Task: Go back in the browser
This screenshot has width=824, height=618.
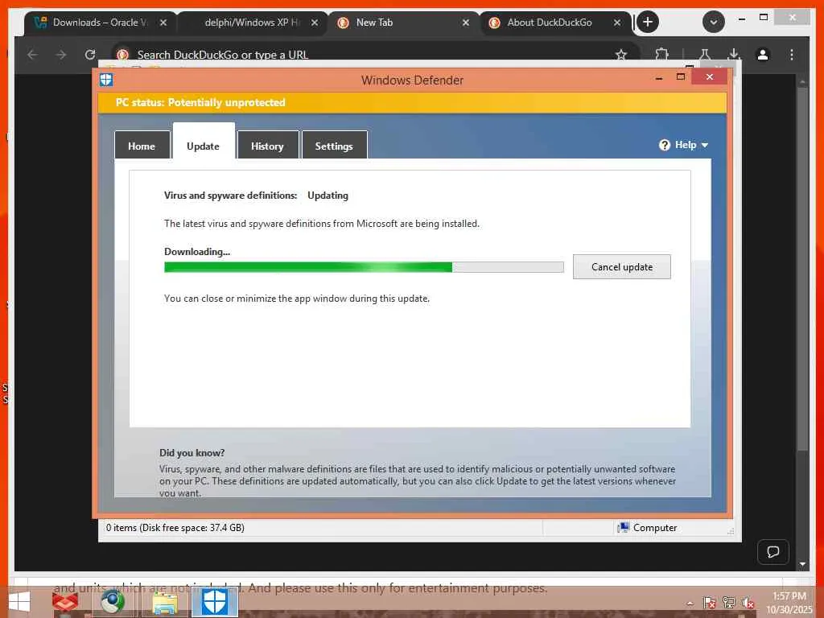Action: pyautogui.click(x=32, y=55)
